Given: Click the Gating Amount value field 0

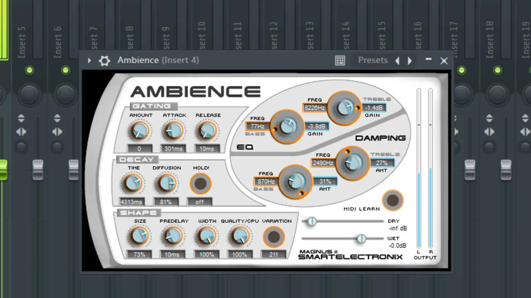Looking at the screenshot, I should point(139,148).
